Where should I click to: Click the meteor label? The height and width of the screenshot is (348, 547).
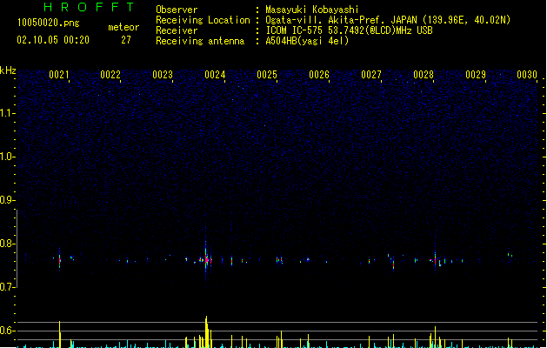pyautogui.click(x=123, y=27)
